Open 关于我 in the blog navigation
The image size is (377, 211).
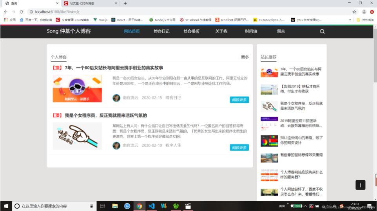coord(221,31)
